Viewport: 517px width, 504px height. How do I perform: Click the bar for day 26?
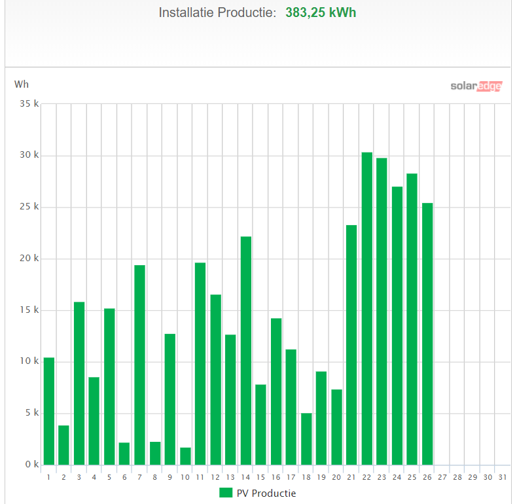(427, 334)
